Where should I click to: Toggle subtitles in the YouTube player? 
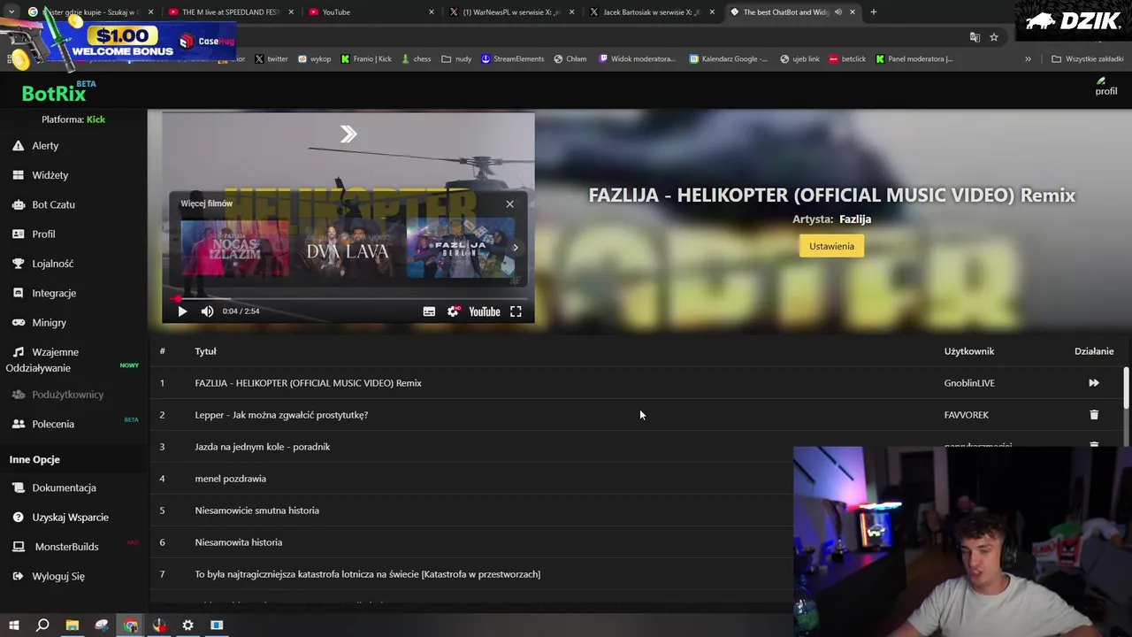point(429,311)
